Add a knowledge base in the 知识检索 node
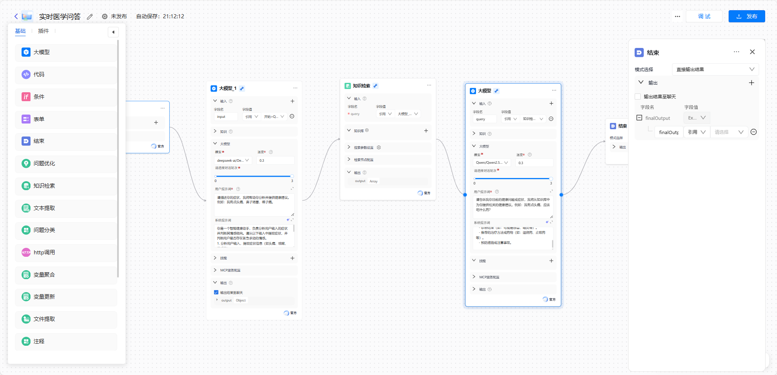The image size is (777, 375). coord(426,131)
